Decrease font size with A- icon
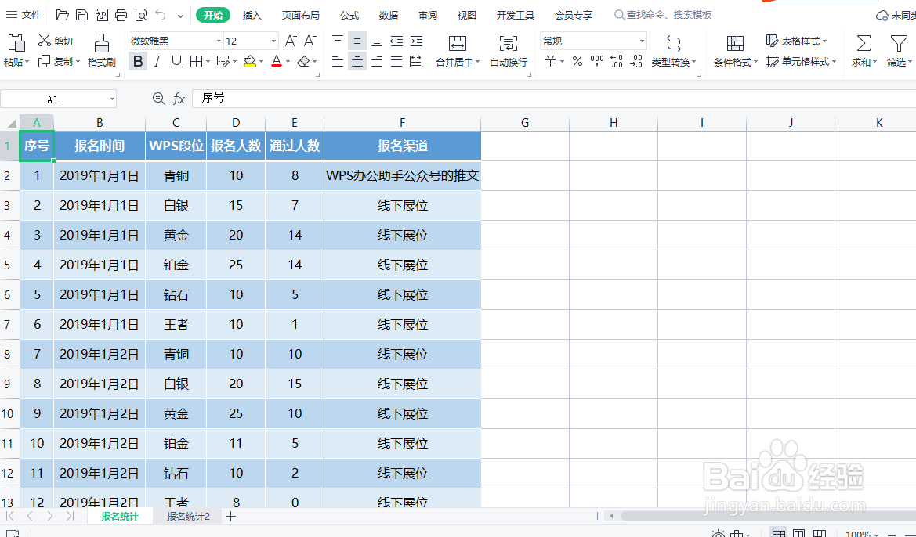This screenshot has width=916, height=537. 310,41
